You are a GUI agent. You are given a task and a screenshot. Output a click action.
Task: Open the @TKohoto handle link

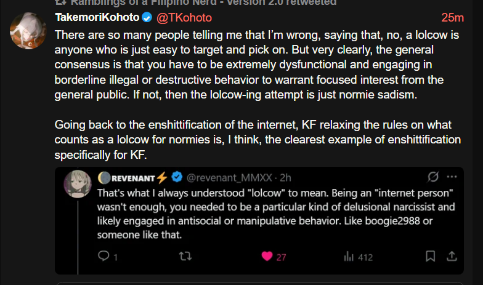pyautogui.click(x=184, y=17)
